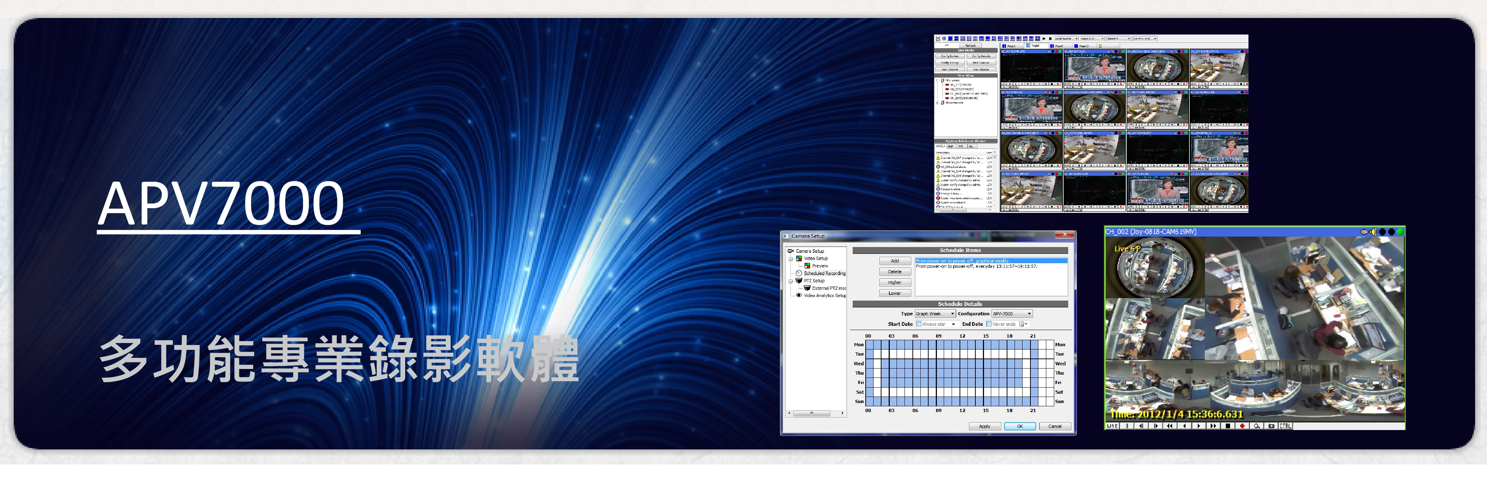
Task: Select the Camera Setup root tree item
Action: pos(810,251)
